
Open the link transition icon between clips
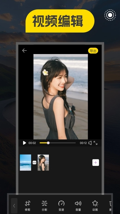pos(34,162)
